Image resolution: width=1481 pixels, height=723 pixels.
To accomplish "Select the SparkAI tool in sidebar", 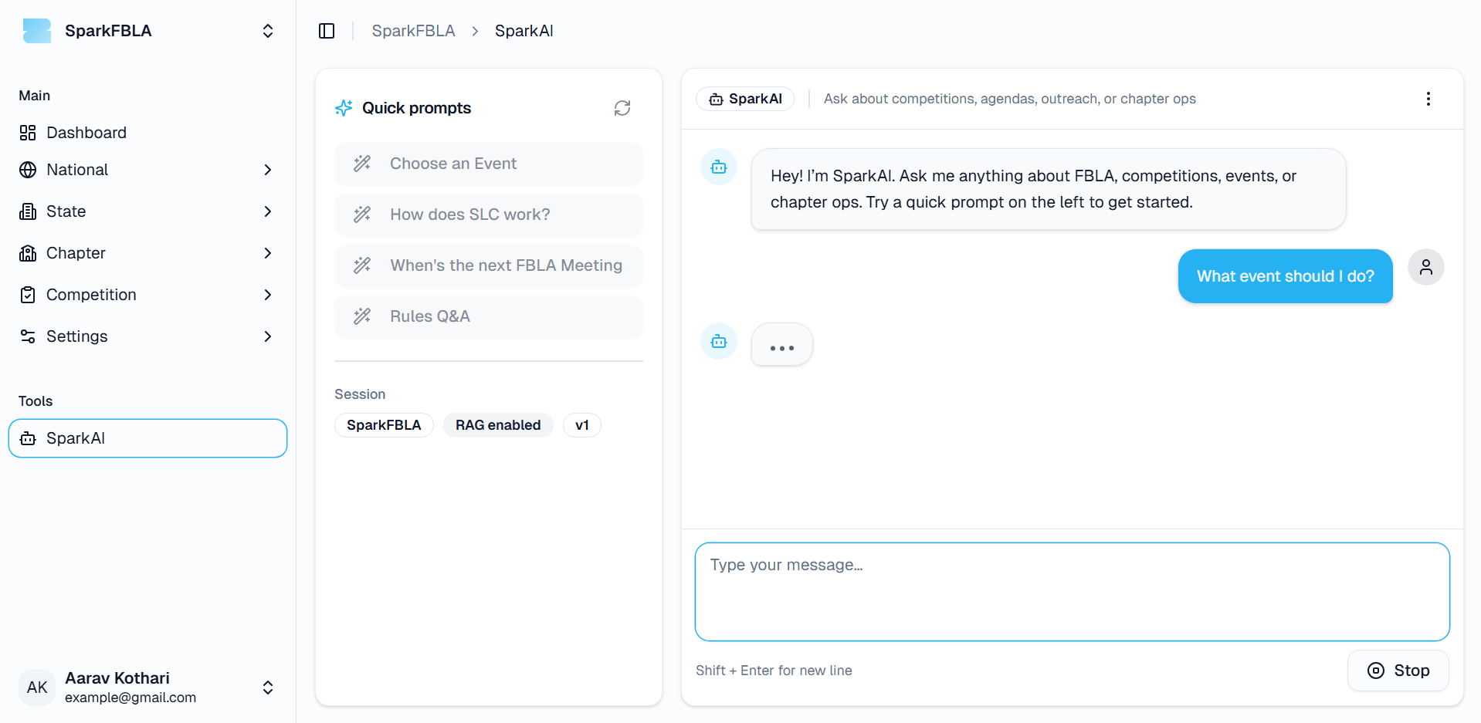I will coord(147,438).
